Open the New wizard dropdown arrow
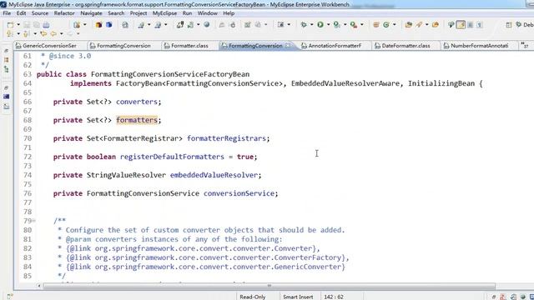 coord(18,25)
